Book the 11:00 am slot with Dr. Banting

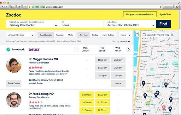[x=102, y=95]
